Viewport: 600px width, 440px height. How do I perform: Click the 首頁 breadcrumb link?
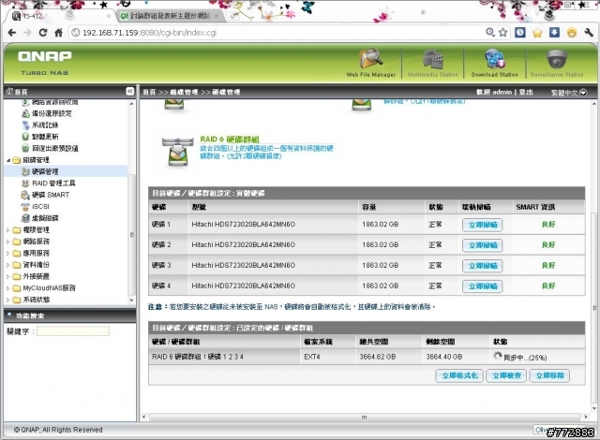(149, 92)
